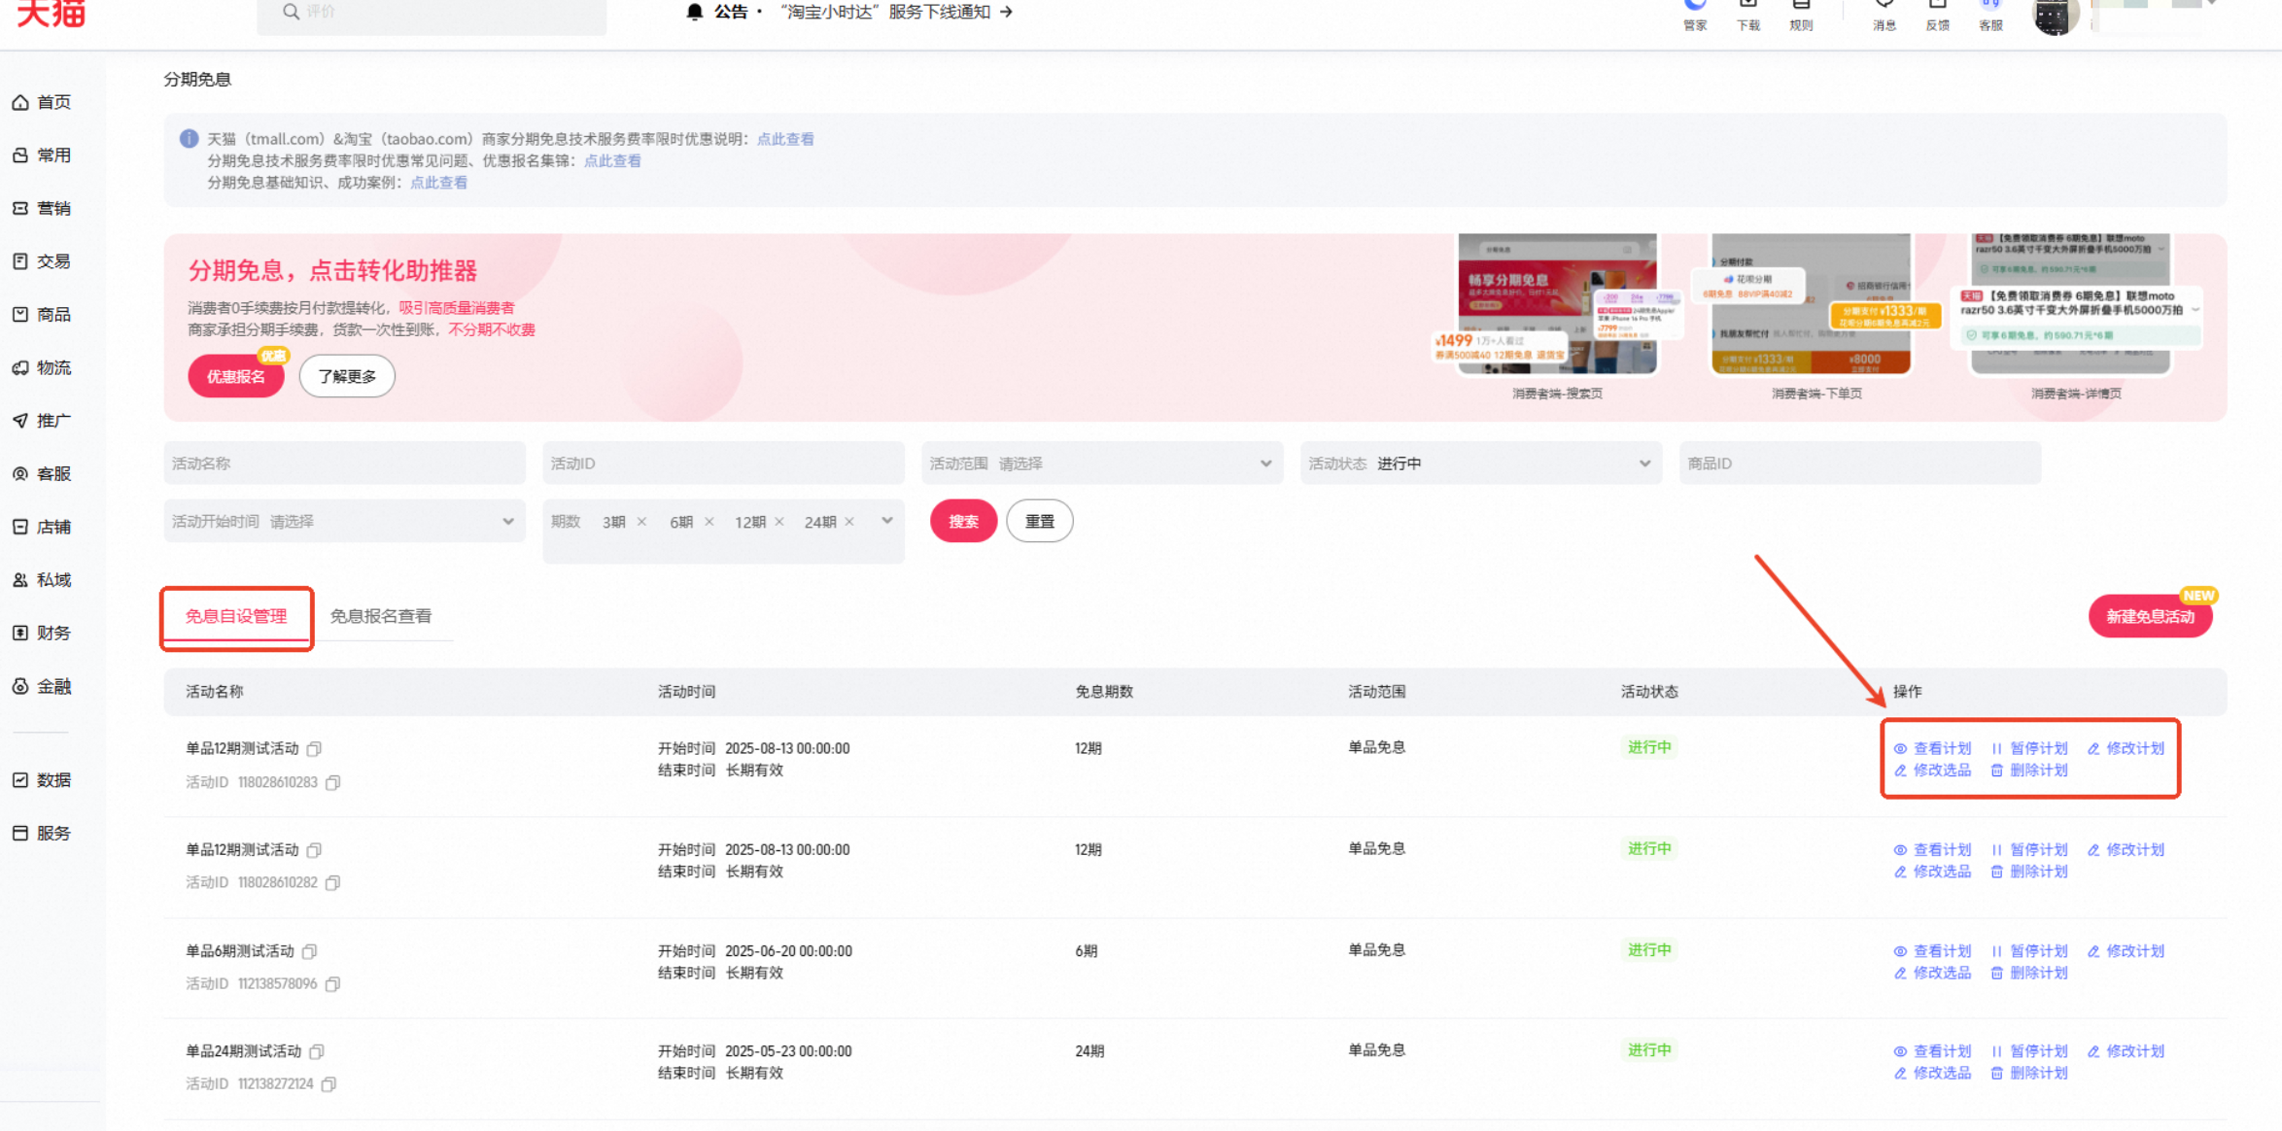Viewport: 2282px width, 1131px height.
Task: Click the 优惠报名 button
Action: tap(236, 376)
